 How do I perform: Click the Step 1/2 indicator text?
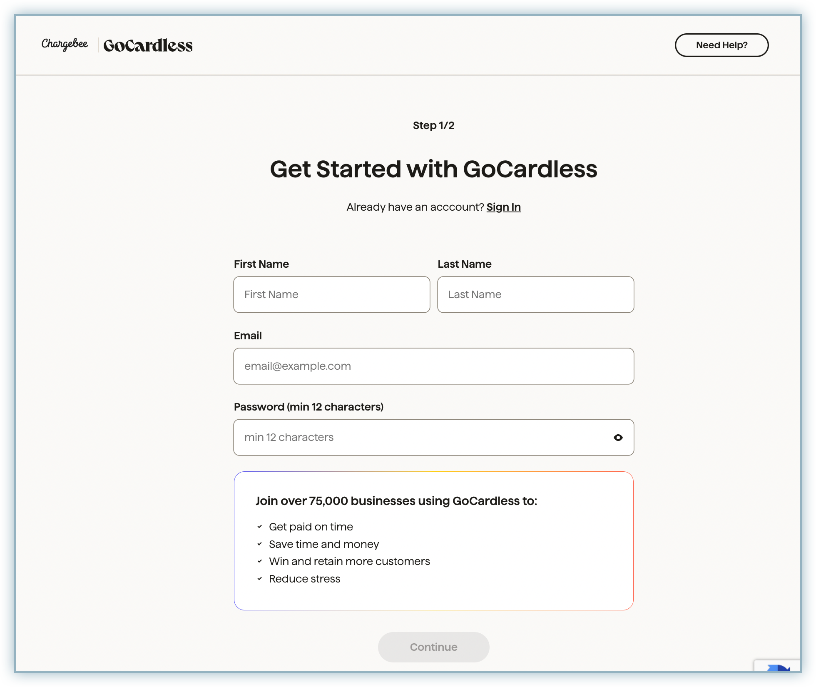coord(433,125)
